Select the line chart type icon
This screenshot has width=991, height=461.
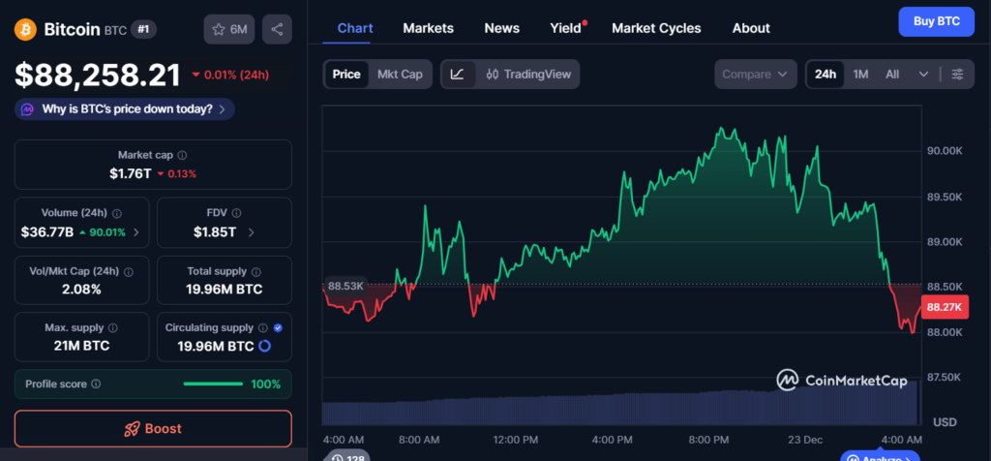pos(458,74)
